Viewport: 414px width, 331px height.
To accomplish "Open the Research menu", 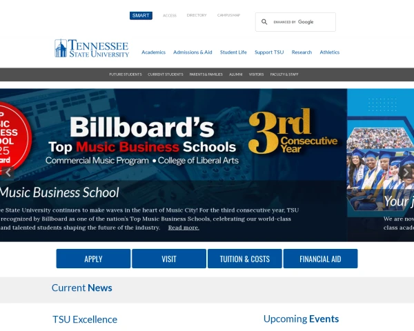I will (x=302, y=52).
